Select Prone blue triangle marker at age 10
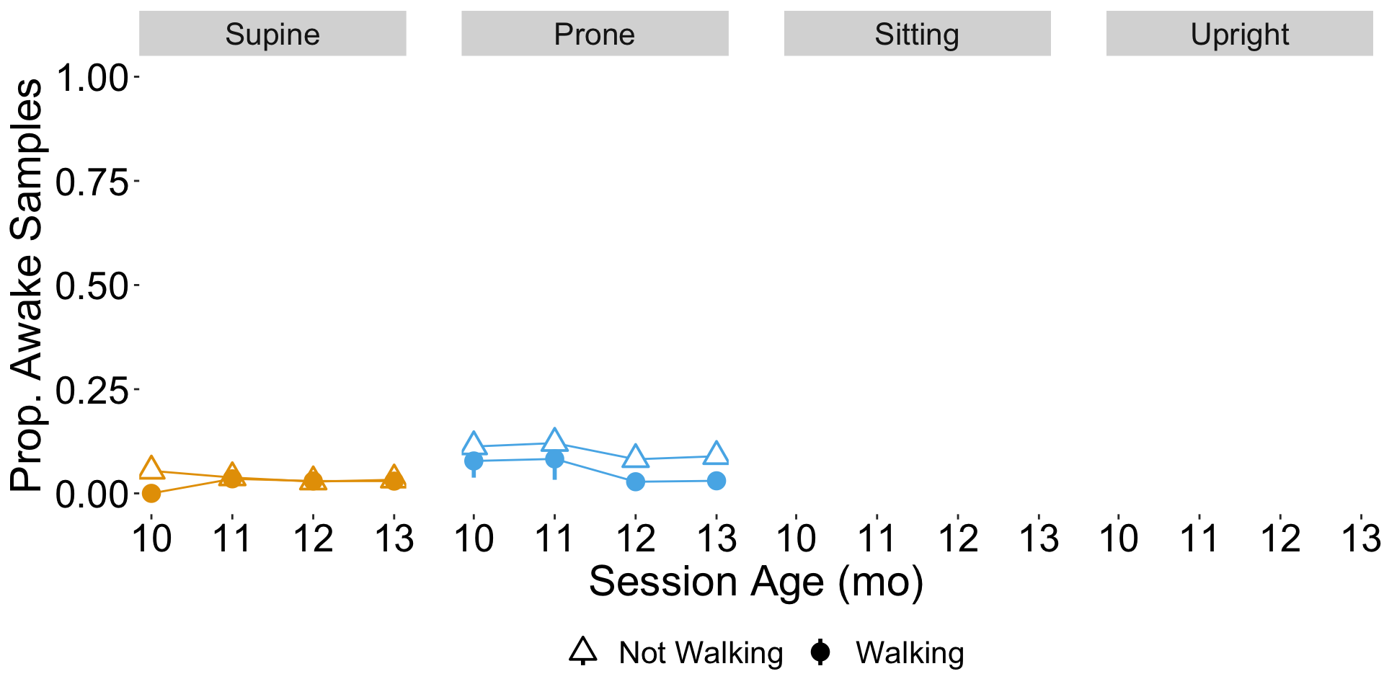Screen dimensions: 1384x692 [474, 444]
